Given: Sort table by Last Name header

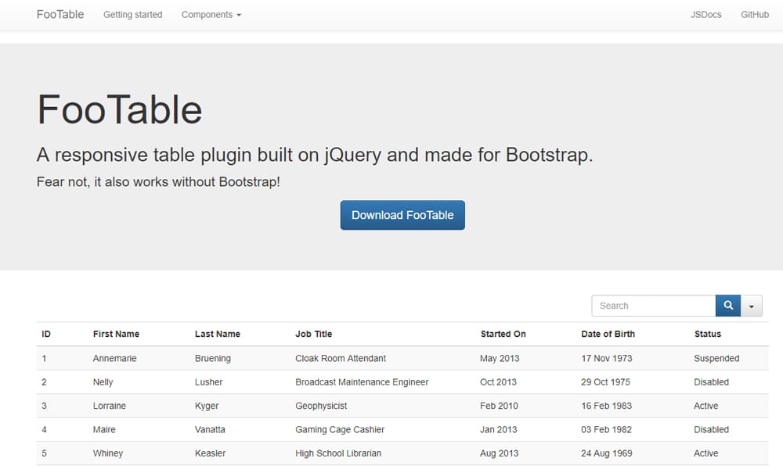Looking at the screenshot, I should pos(217,334).
